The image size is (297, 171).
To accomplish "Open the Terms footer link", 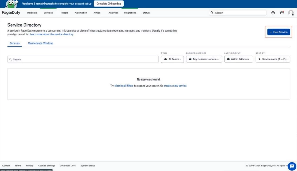I will [18, 166].
